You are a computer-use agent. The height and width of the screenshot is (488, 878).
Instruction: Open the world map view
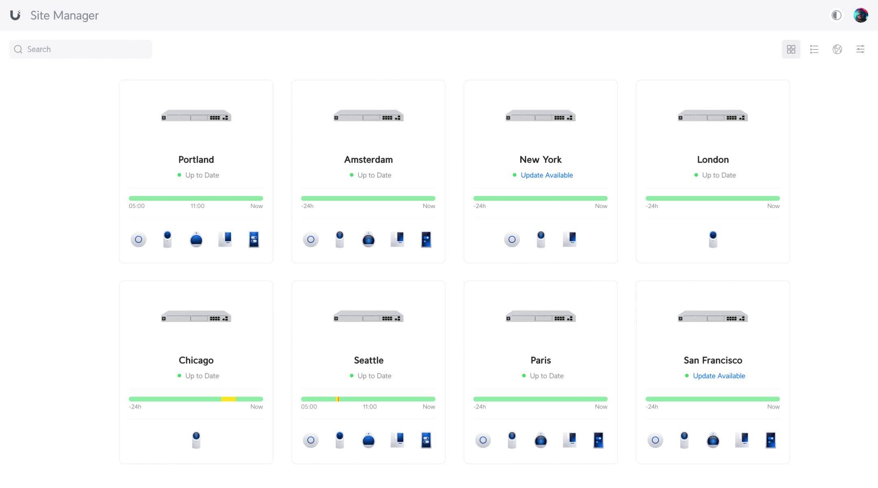(x=837, y=49)
